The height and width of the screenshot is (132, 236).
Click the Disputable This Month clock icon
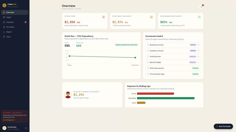pos(151,17)
